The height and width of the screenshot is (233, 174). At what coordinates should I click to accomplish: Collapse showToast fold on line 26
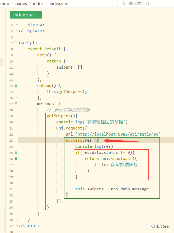pyautogui.click(x=16, y=159)
